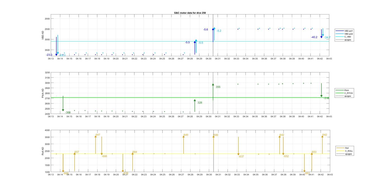Select 'C_ROLL' legend entry
391x193 pixels.
349,151
